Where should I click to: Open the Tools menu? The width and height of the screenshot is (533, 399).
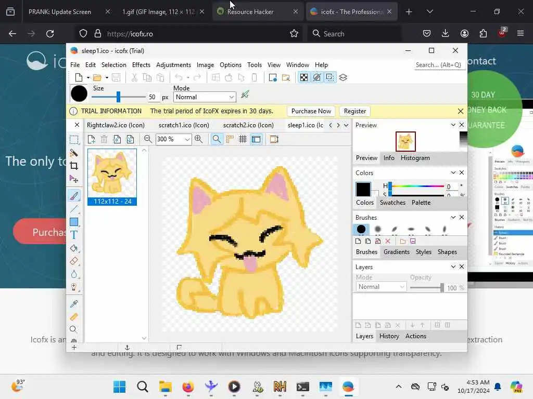(x=254, y=65)
